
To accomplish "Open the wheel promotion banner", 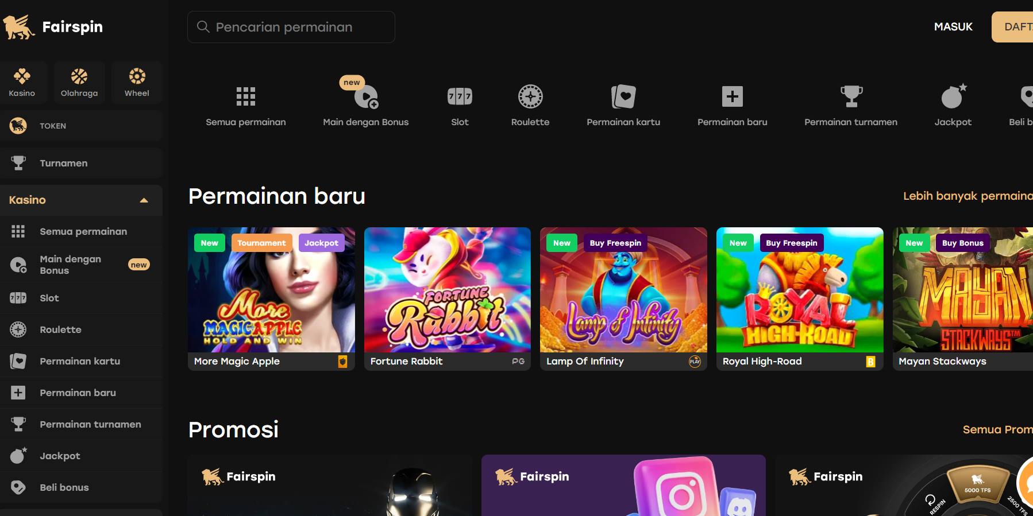I will point(904,486).
